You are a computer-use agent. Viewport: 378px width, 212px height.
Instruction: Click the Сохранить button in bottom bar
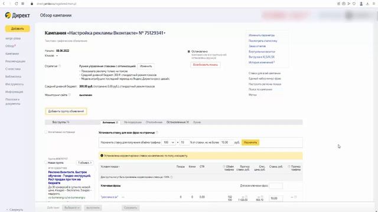[x=131, y=208]
